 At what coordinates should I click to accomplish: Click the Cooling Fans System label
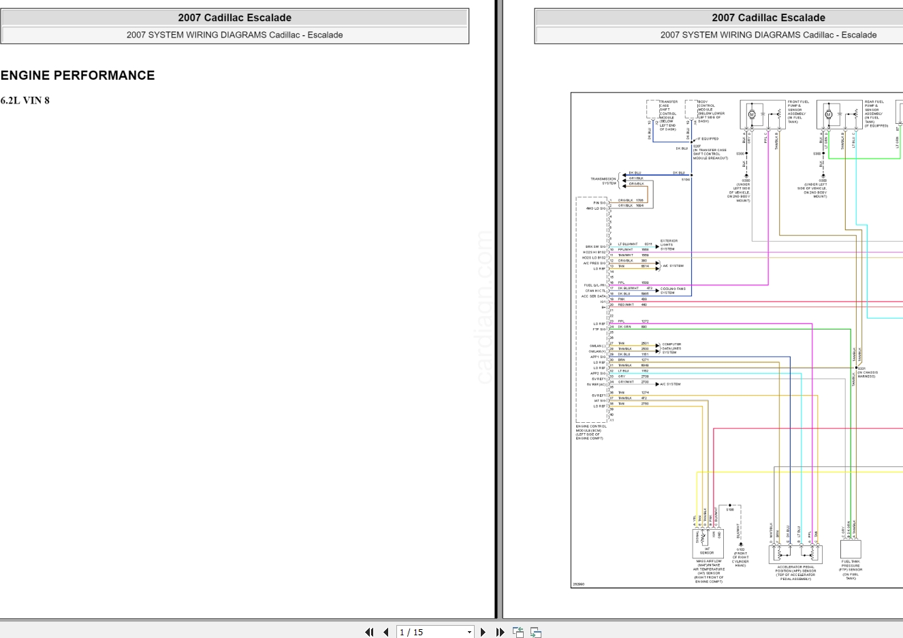pyautogui.click(x=673, y=291)
